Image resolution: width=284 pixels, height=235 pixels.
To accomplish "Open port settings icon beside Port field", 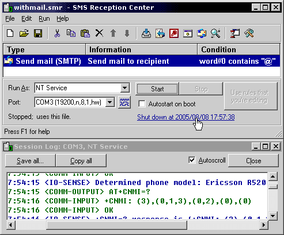I will tap(124, 102).
